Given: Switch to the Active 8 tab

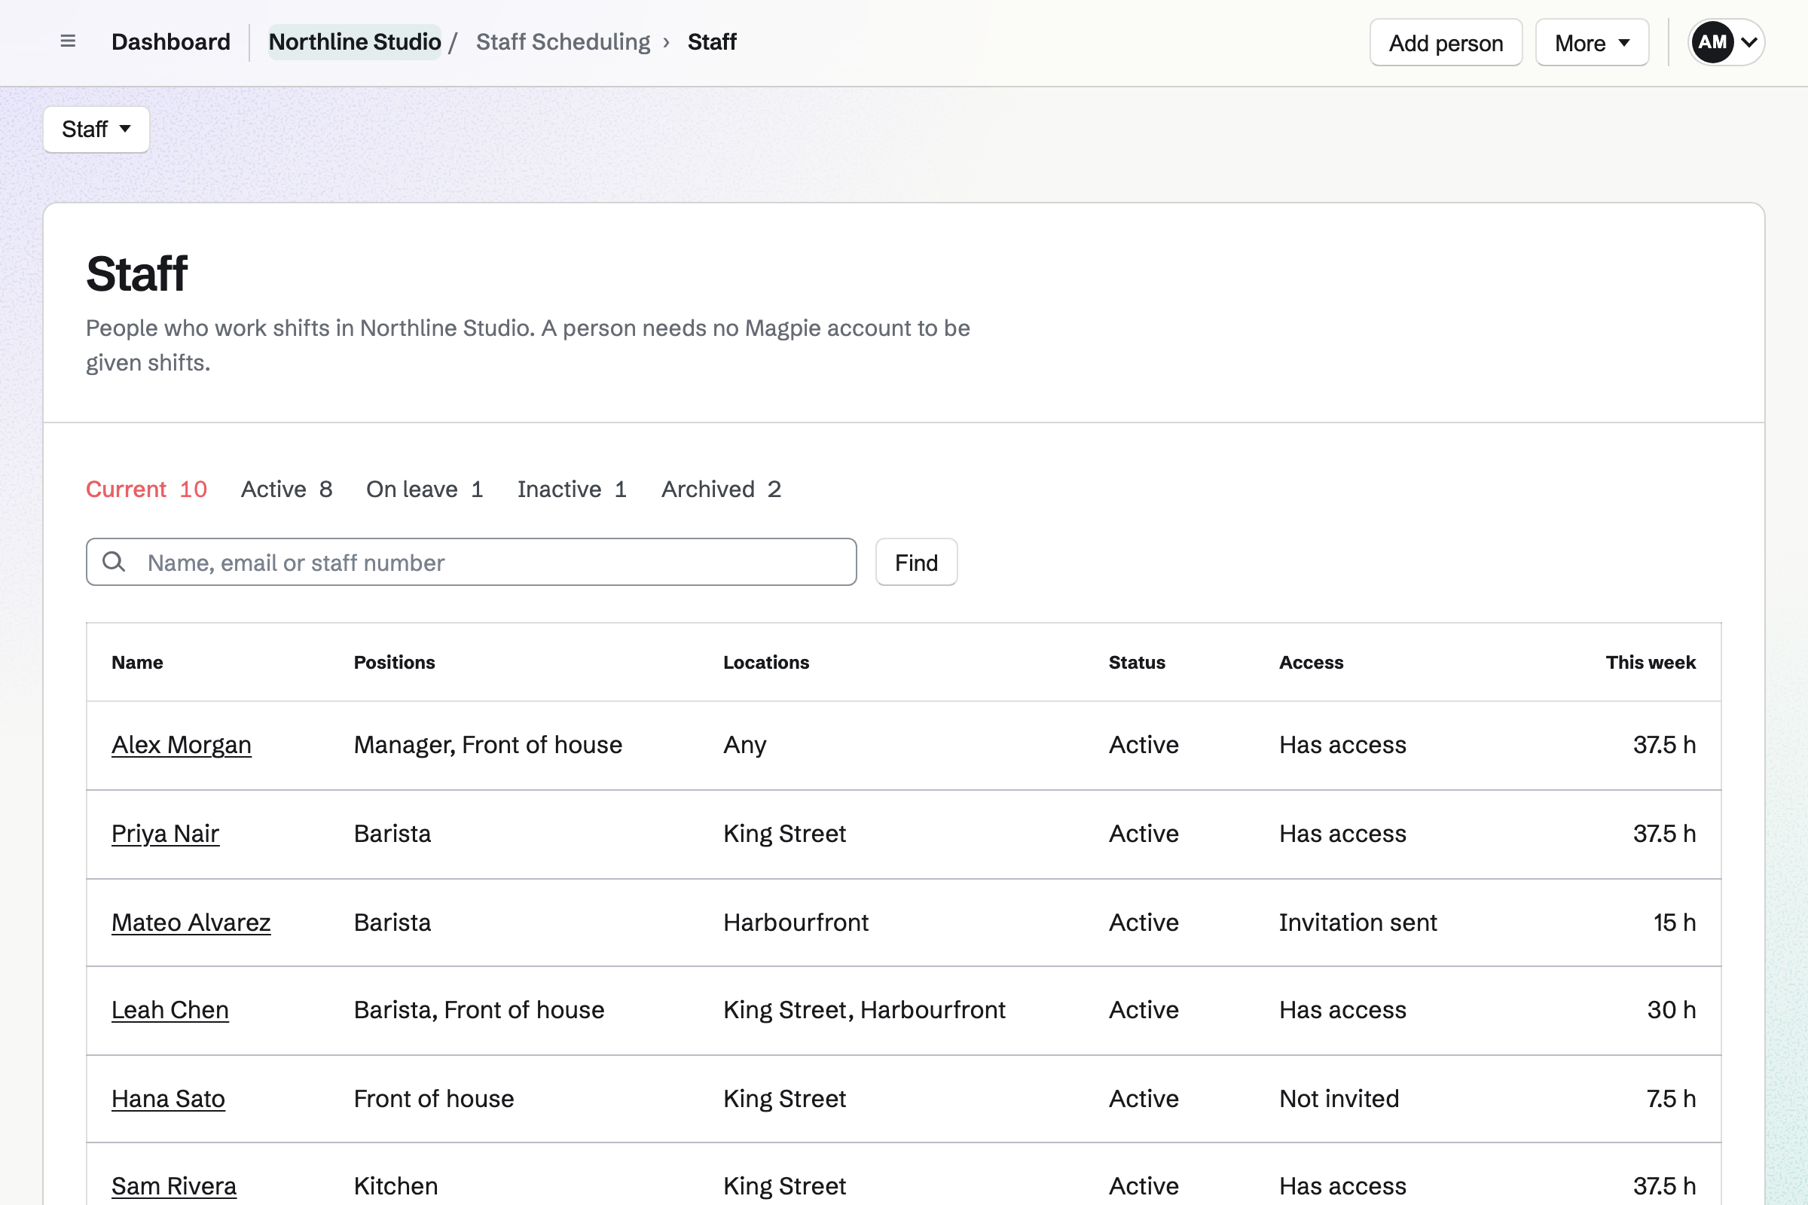Looking at the screenshot, I should pyautogui.click(x=287, y=489).
